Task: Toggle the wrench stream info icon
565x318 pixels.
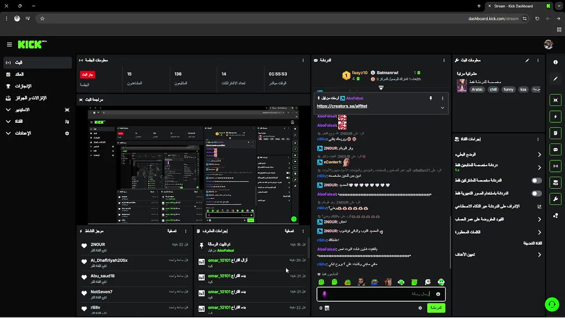Action: click(555, 199)
